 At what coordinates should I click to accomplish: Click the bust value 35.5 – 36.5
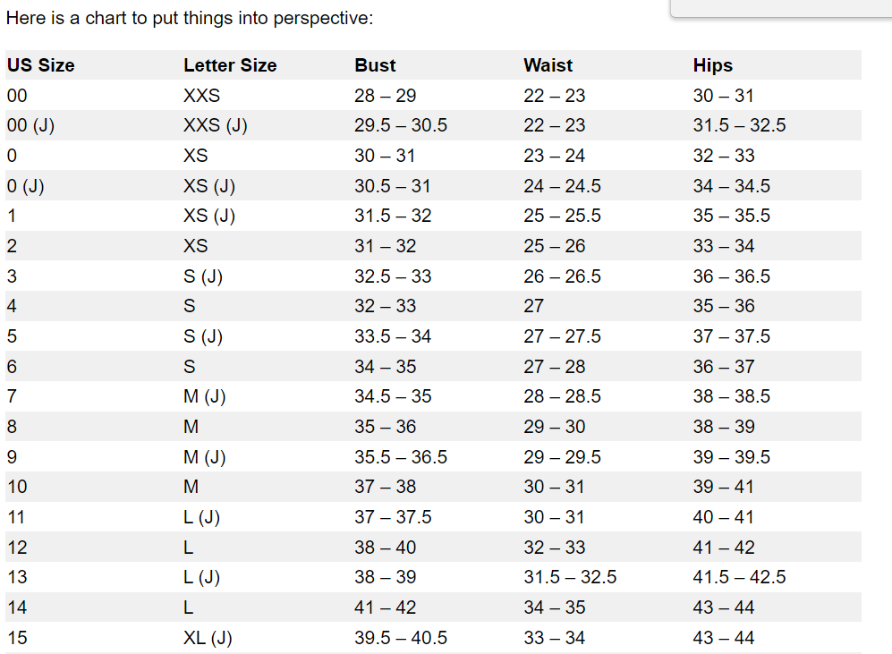click(x=401, y=457)
